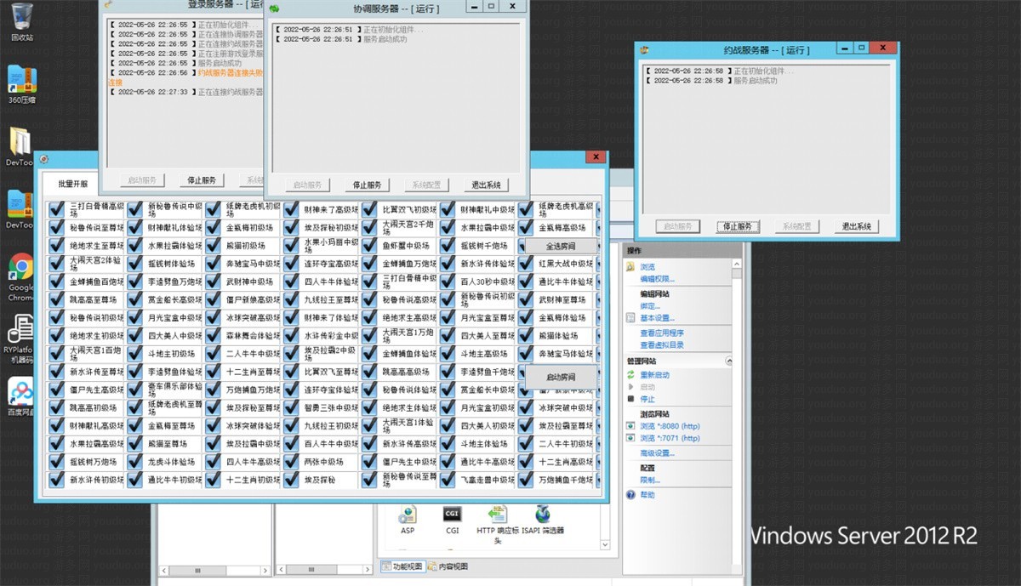
Task: Switch to the 内容视图 tab
Action: click(x=448, y=566)
